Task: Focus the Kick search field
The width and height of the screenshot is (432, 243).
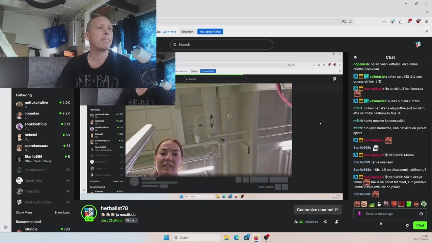Action: [x=221, y=45]
